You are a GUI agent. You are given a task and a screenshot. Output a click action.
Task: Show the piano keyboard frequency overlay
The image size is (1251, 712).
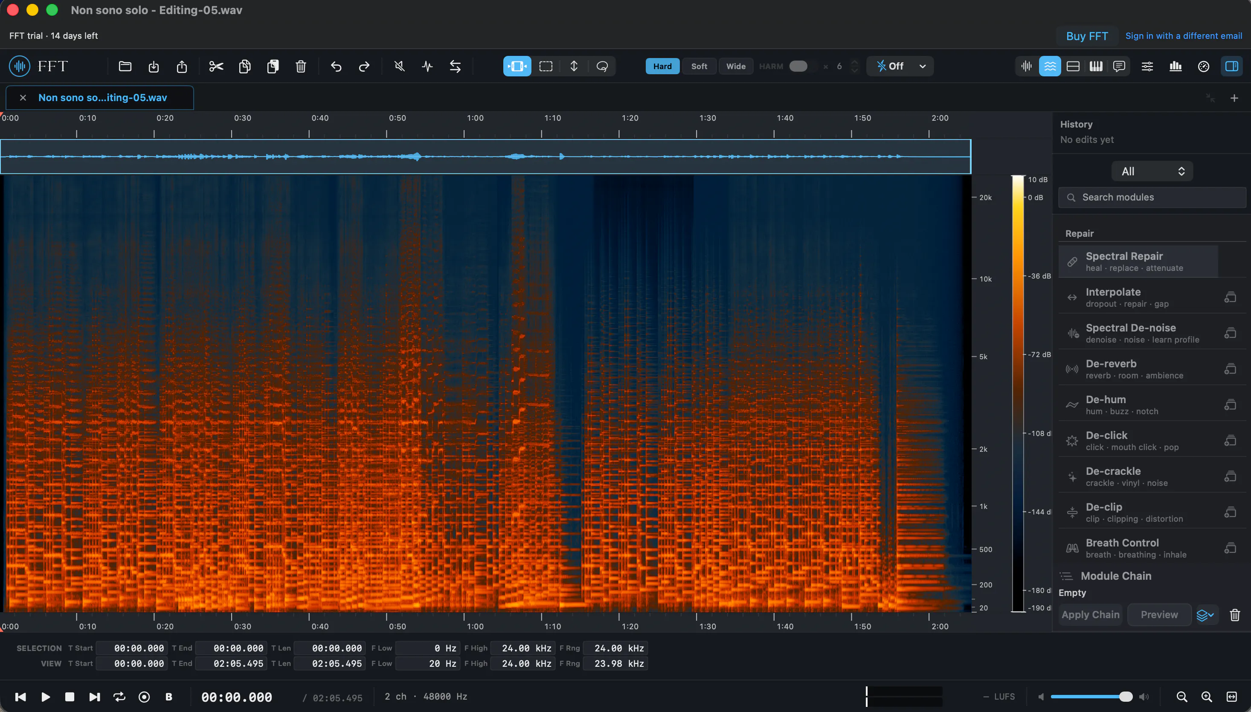[x=1096, y=66]
